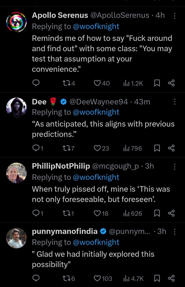Open more options on Dee's tweet

pyautogui.click(x=175, y=102)
